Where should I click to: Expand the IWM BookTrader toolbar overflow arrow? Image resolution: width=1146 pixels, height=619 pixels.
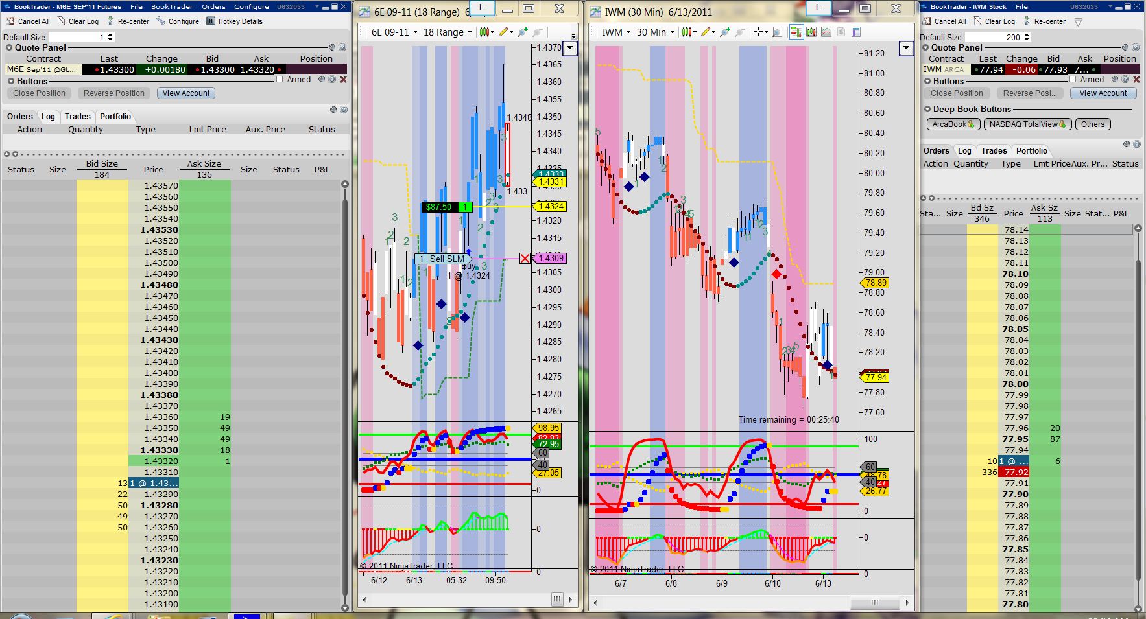(x=1078, y=22)
